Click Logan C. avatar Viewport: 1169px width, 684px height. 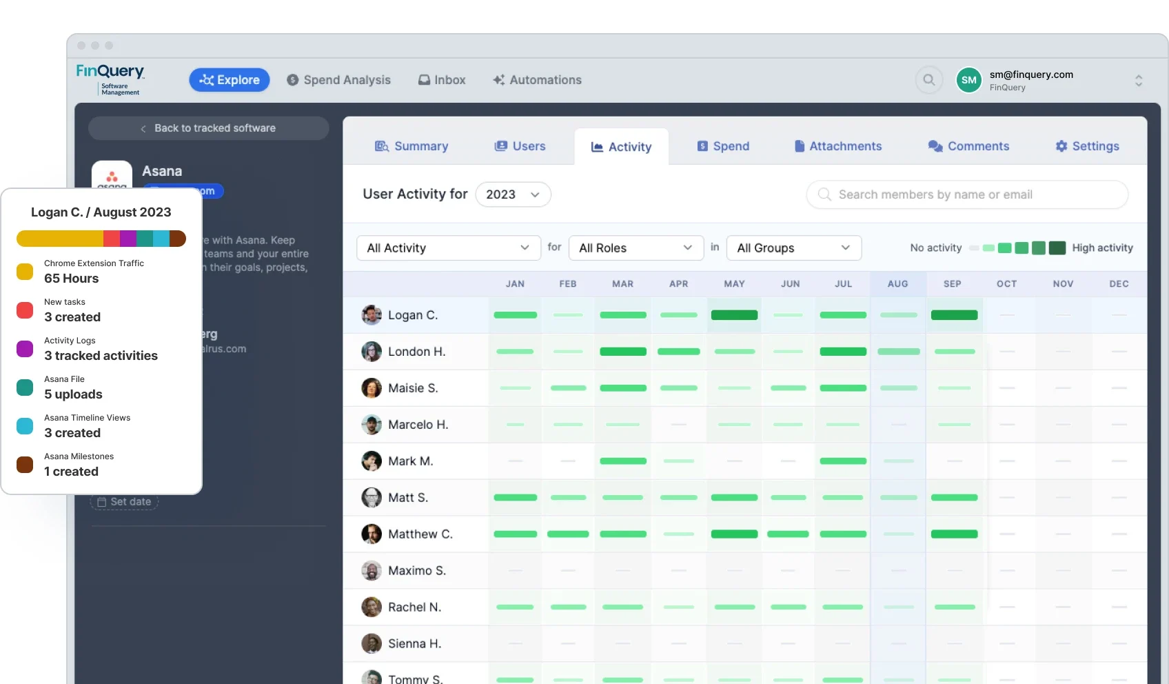coord(372,315)
